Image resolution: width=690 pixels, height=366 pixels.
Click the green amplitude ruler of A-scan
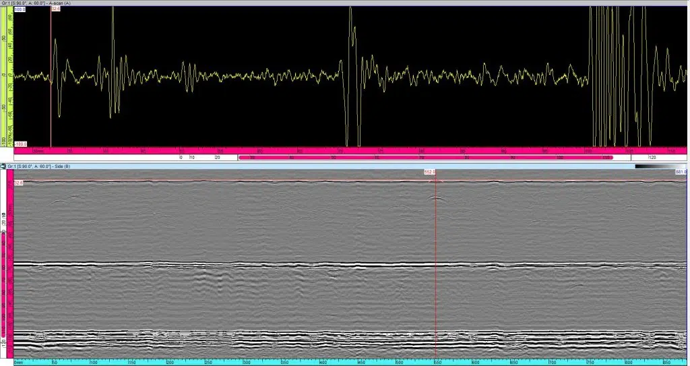(x=9, y=74)
